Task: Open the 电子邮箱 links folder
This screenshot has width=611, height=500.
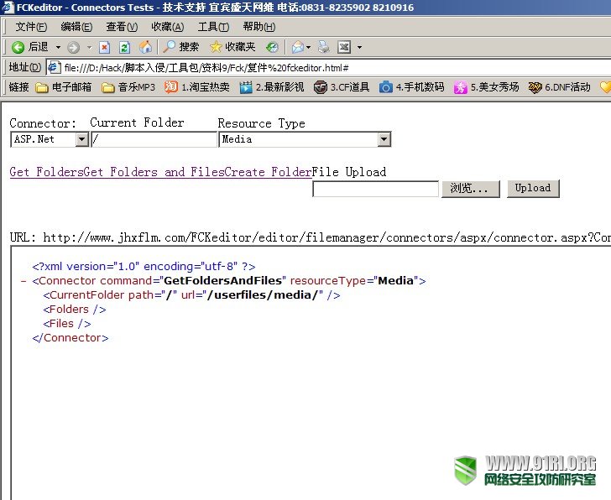Action: click(x=63, y=87)
